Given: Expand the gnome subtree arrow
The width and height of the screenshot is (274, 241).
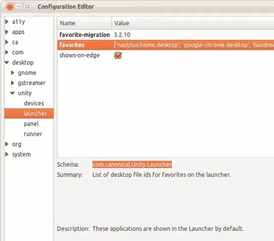Looking at the screenshot, I should (x=13, y=73).
